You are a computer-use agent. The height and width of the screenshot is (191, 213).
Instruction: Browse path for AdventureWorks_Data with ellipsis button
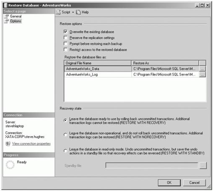pos(202,69)
